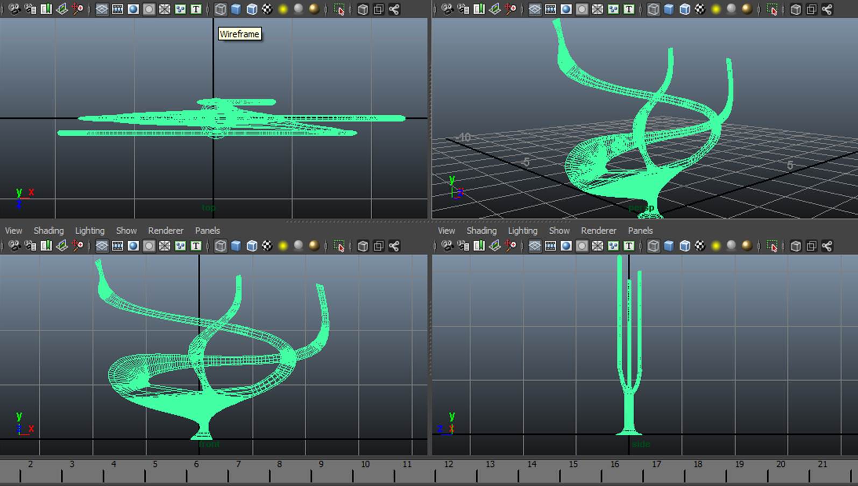Open Lighting menu of the side view

click(522, 230)
